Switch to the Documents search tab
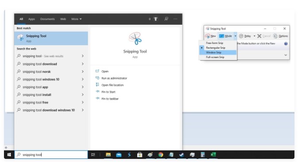This screenshot has width=302, height=162. (x=47, y=19)
